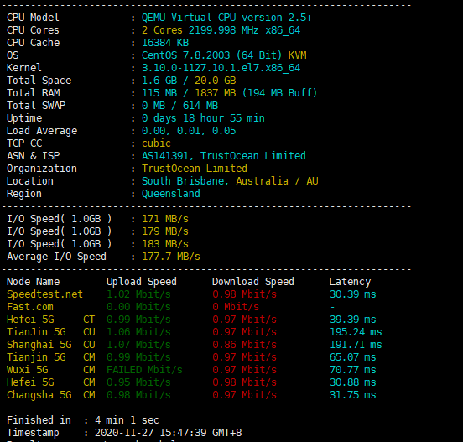Click the AS141391 TrustOcean Limited ISP text

223,156
